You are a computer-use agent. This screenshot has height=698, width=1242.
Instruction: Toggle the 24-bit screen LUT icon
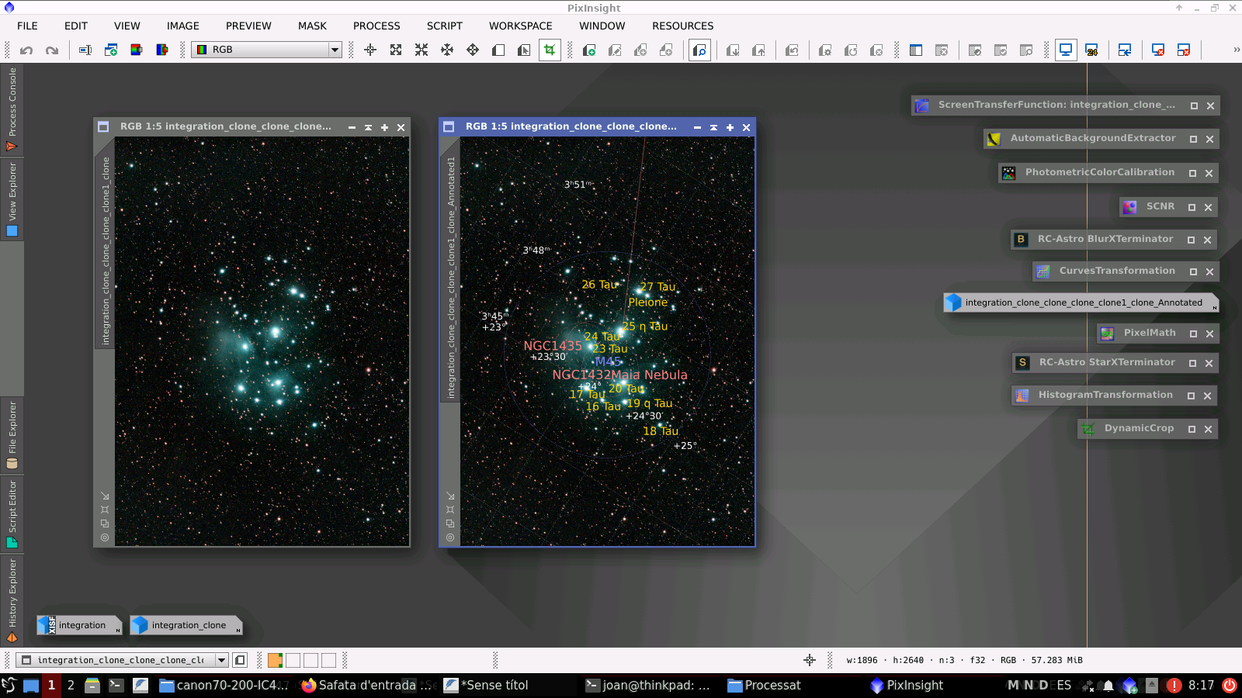click(1093, 50)
